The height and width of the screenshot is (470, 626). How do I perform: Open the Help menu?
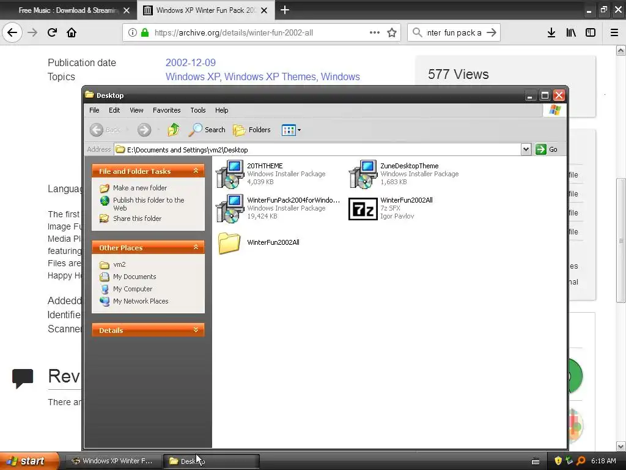[221, 110]
